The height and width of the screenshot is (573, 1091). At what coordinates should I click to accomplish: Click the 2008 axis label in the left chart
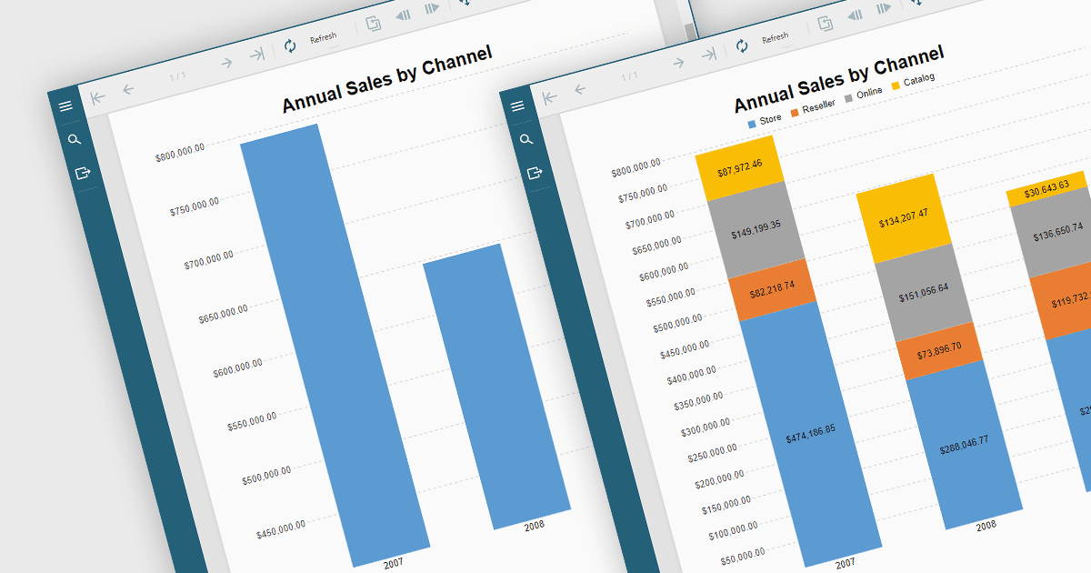pyautogui.click(x=534, y=526)
